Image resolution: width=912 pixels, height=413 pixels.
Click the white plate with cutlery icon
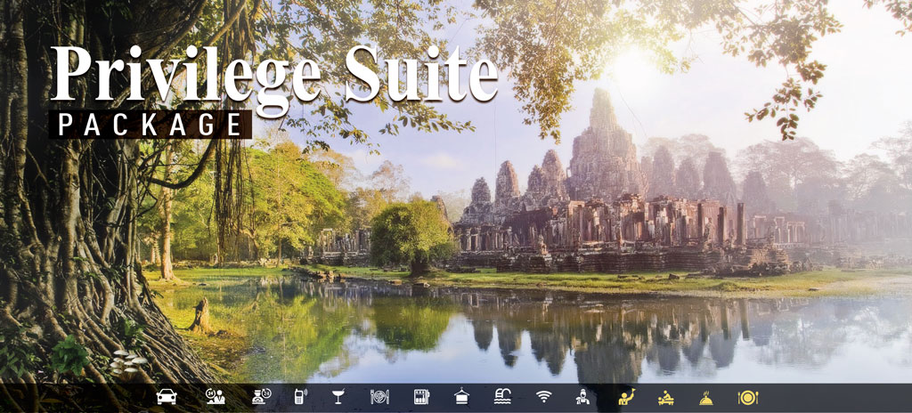379,397
